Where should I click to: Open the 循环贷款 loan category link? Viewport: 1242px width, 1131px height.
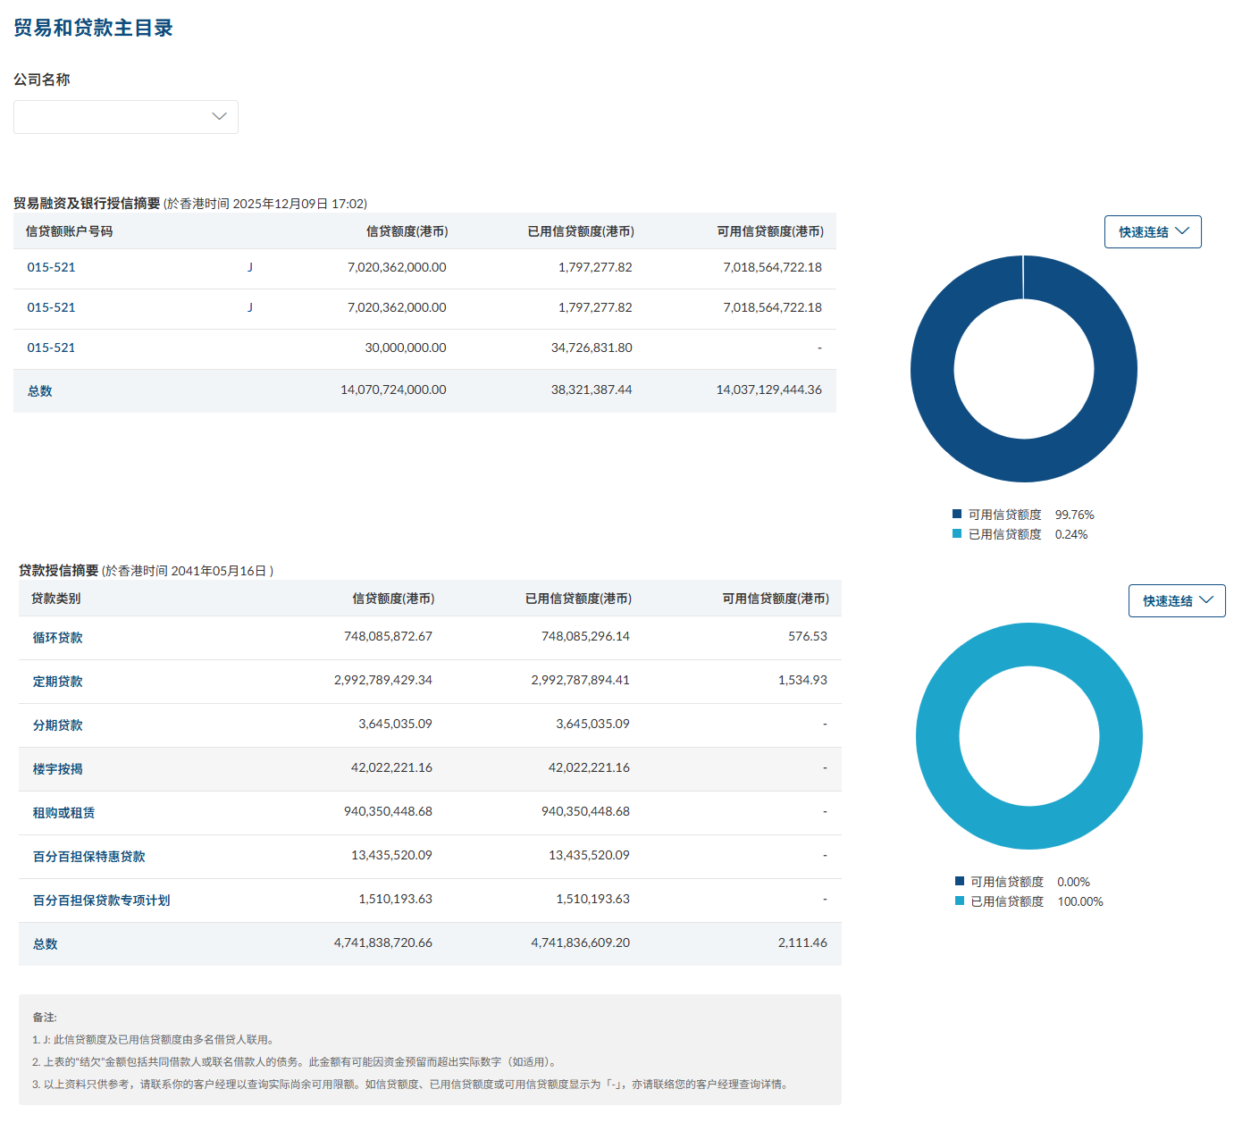(58, 638)
